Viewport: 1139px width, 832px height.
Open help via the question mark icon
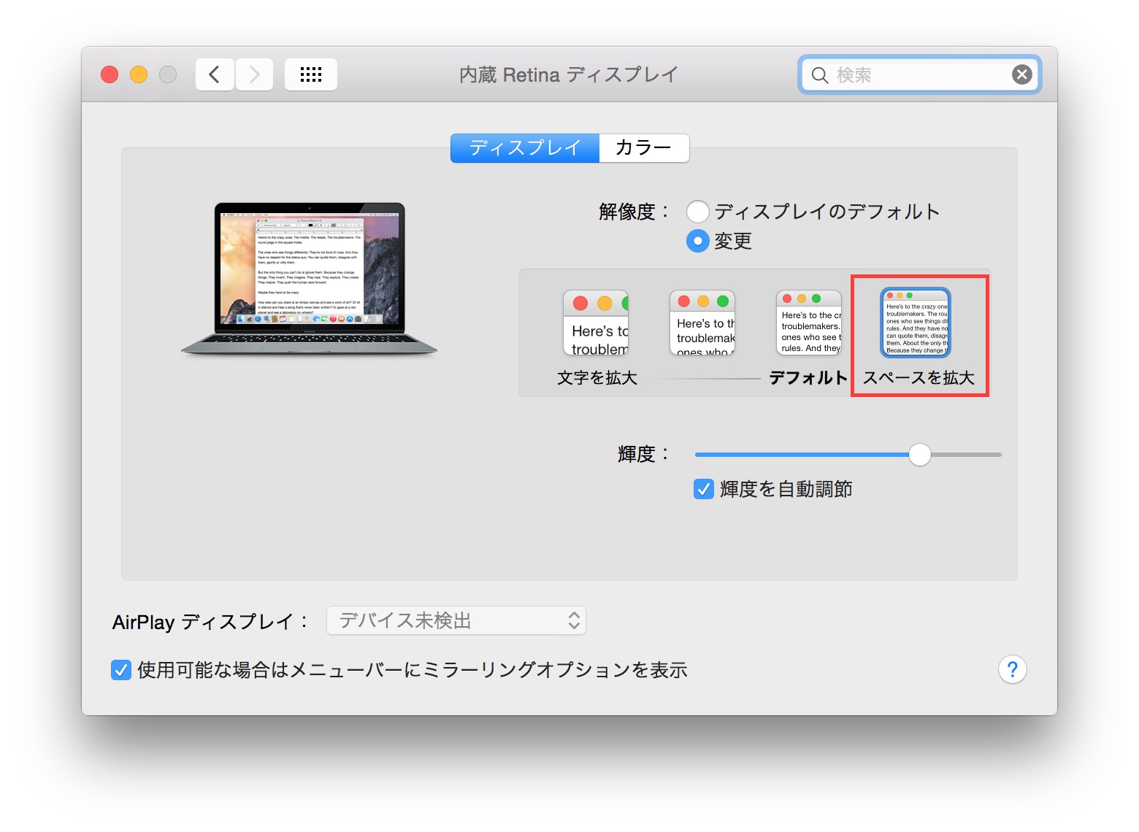pyautogui.click(x=1012, y=669)
